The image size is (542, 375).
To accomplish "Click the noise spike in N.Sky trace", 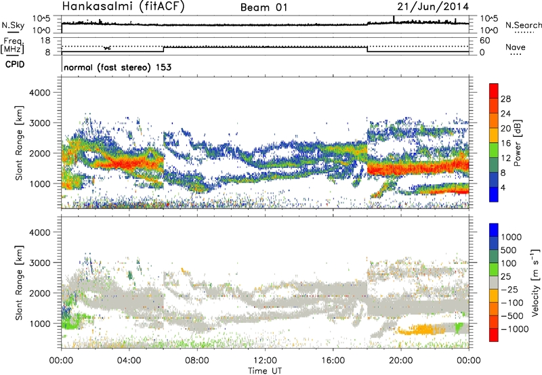I will [394, 20].
